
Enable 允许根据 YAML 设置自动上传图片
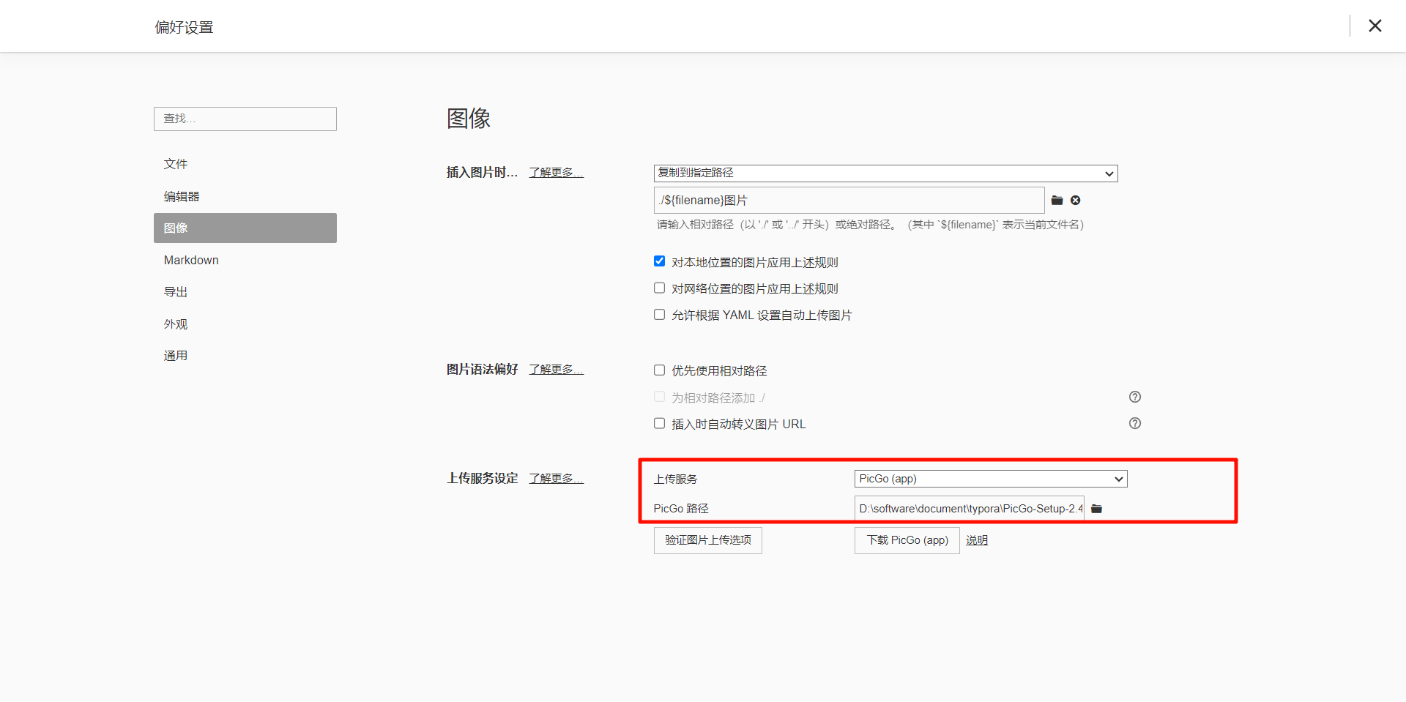click(x=659, y=315)
